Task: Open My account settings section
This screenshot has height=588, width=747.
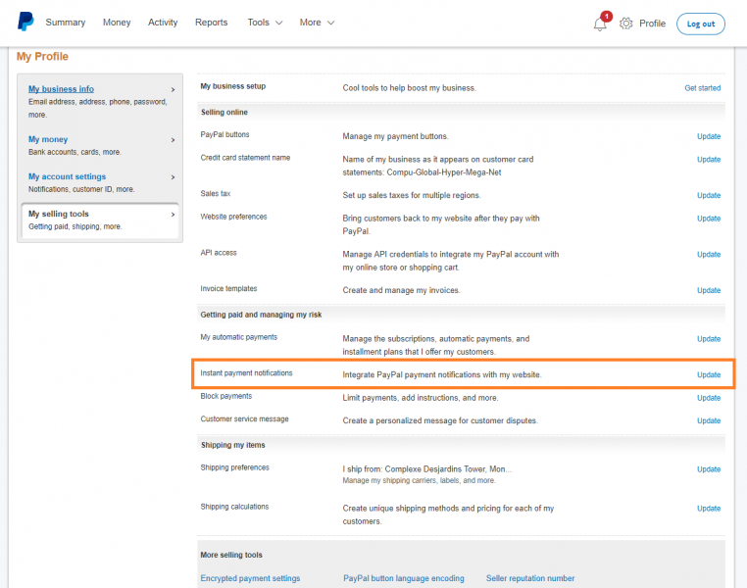Action: (x=68, y=176)
